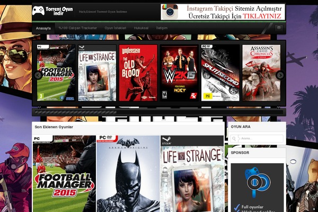318x212 pixels.
Task: Open İletişim menu item
Action: [162, 28]
